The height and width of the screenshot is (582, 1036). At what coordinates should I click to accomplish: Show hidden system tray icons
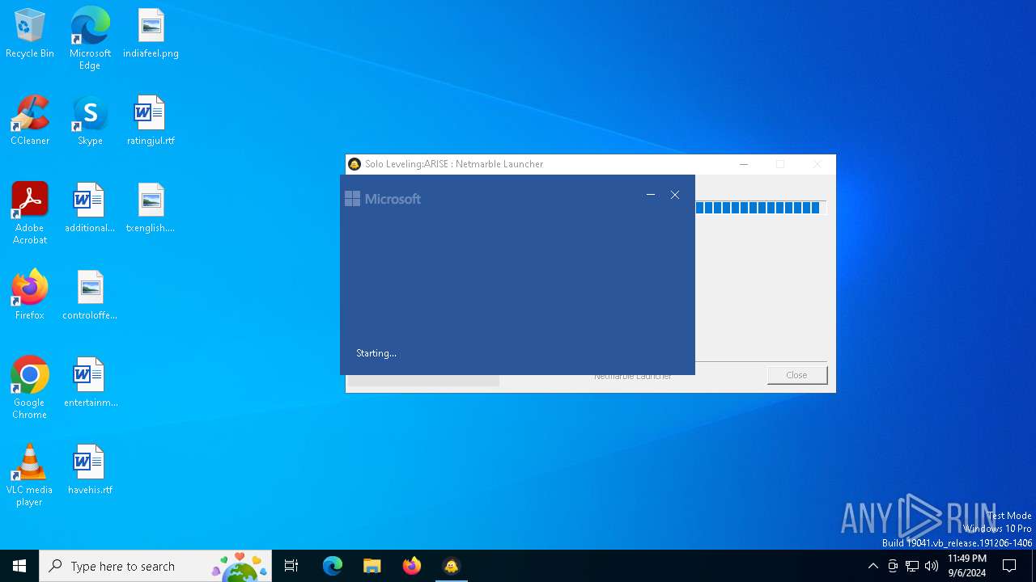[x=873, y=566]
